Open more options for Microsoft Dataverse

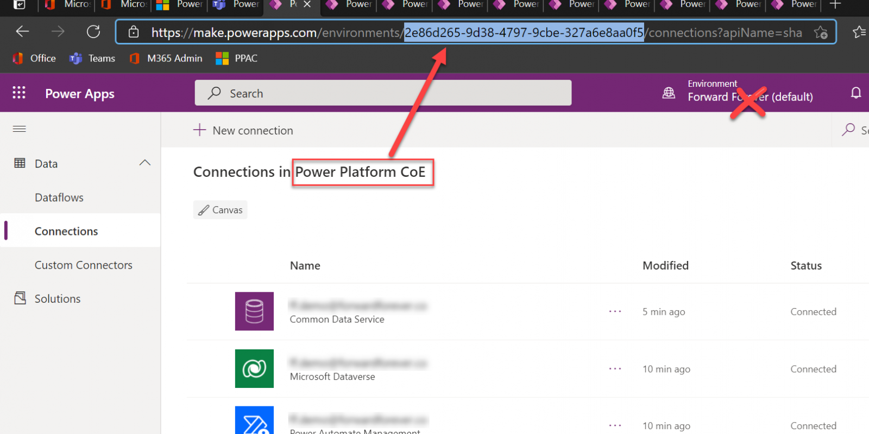(x=615, y=368)
